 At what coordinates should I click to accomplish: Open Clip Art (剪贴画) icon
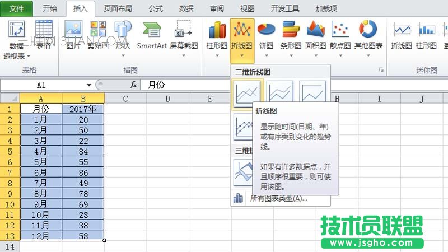pos(98,30)
